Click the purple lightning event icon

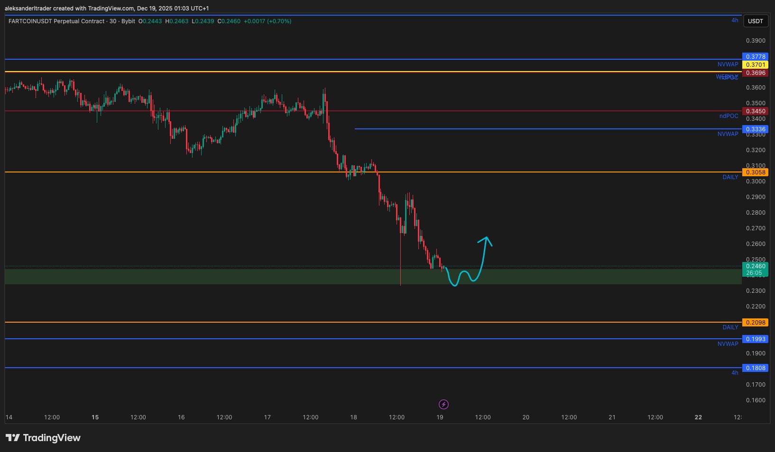tap(443, 404)
